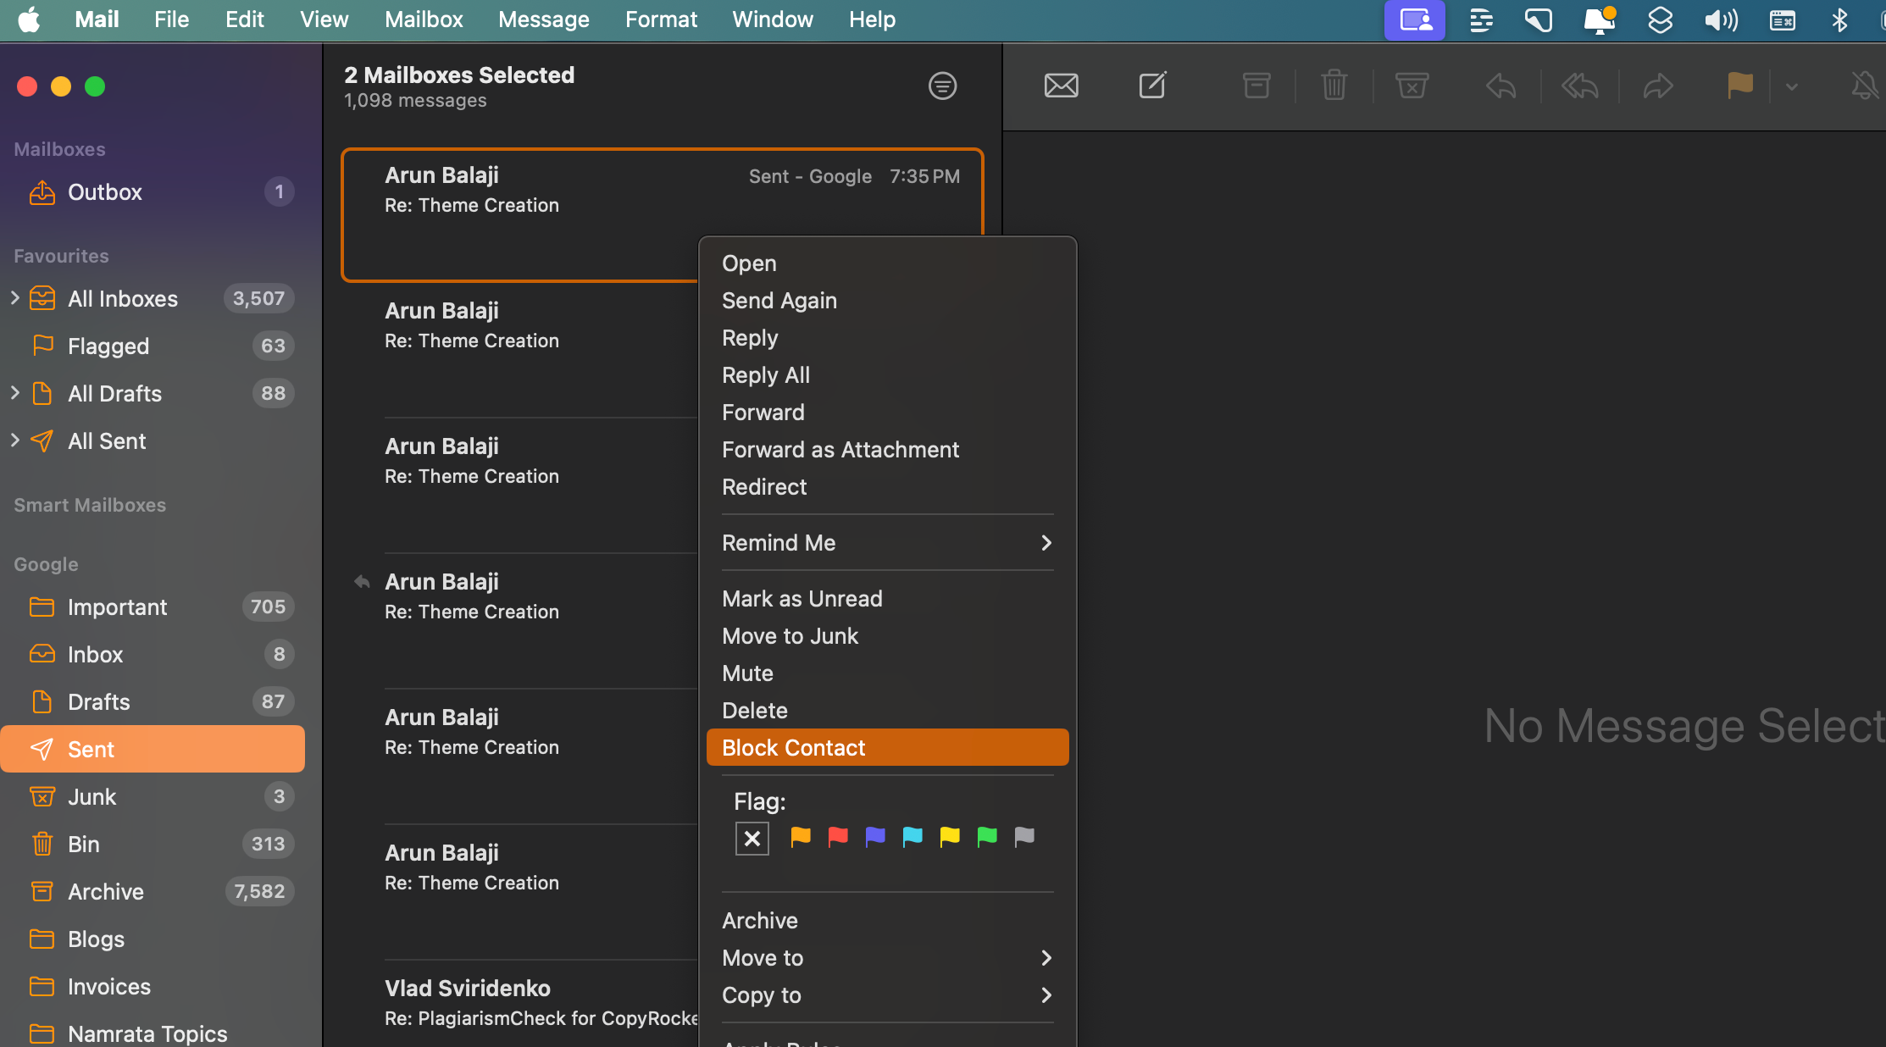The width and height of the screenshot is (1886, 1047).
Task: Expand the Remind Me submenu
Action: pos(888,541)
